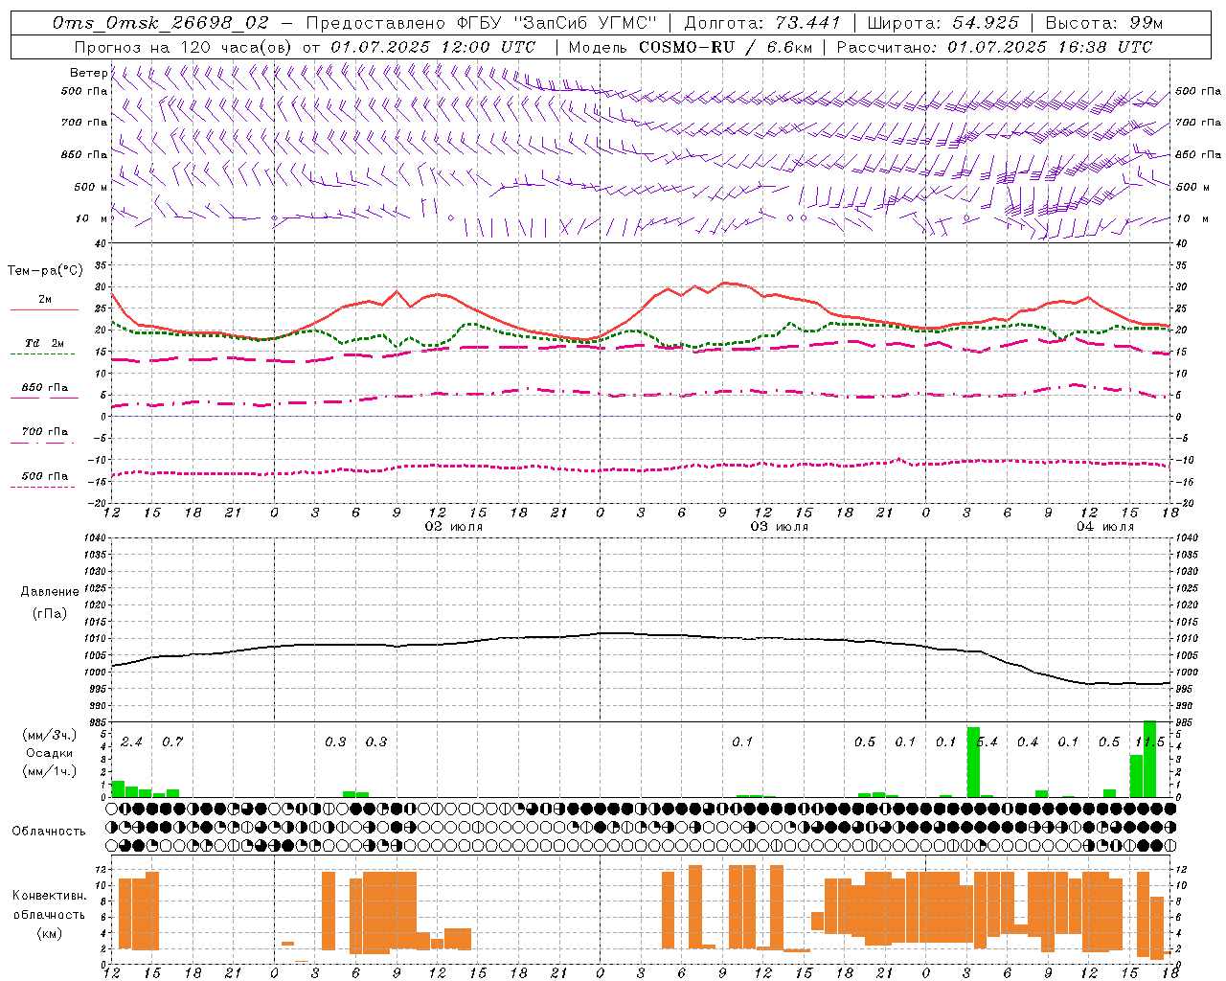Click the 2м temperature legend entry
This screenshot has width=1226, height=981.
pyautogui.click(x=45, y=299)
